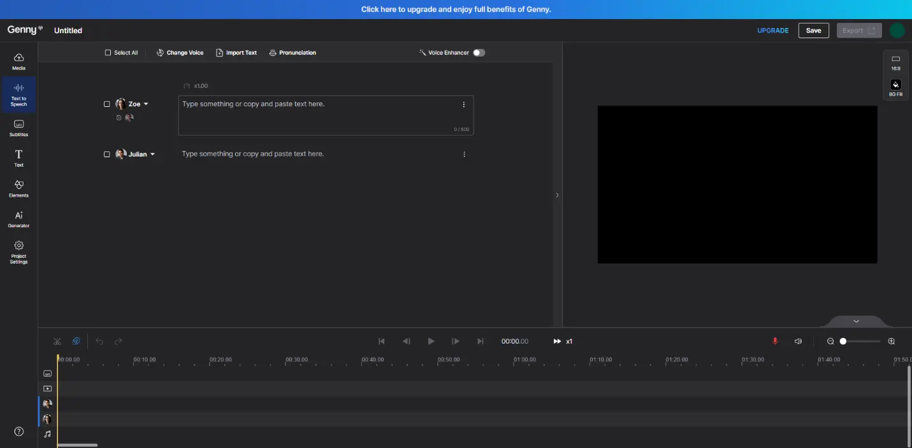This screenshot has width=912, height=448.
Task: Click the timeline zoom in magnifier
Action: pyautogui.click(x=892, y=342)
